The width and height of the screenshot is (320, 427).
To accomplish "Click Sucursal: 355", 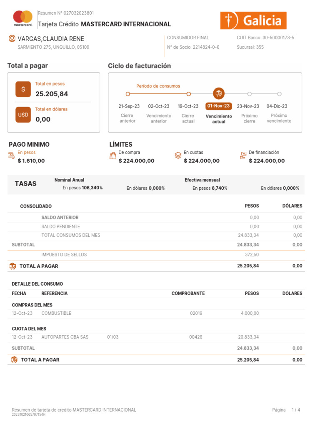I will coord(250,47).
